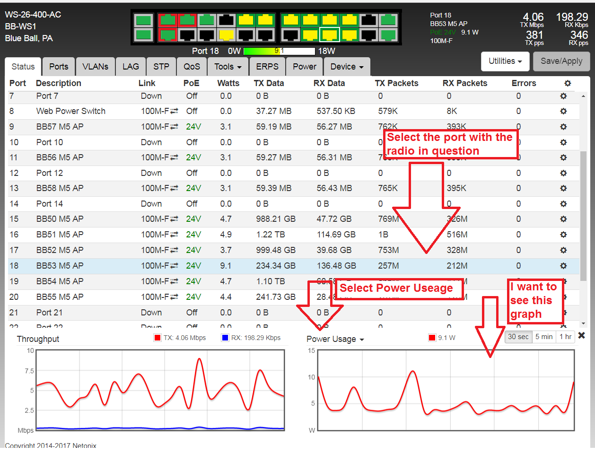Click the gear icon in the table header
Viewport: 595px width, 454px height.
(x=568, y=83)
